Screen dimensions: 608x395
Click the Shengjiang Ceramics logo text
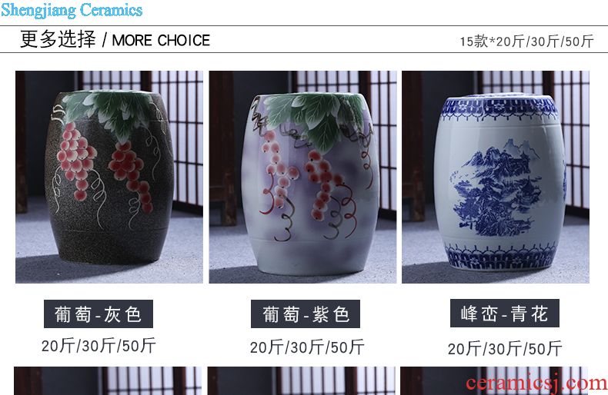tap(72, 10)
